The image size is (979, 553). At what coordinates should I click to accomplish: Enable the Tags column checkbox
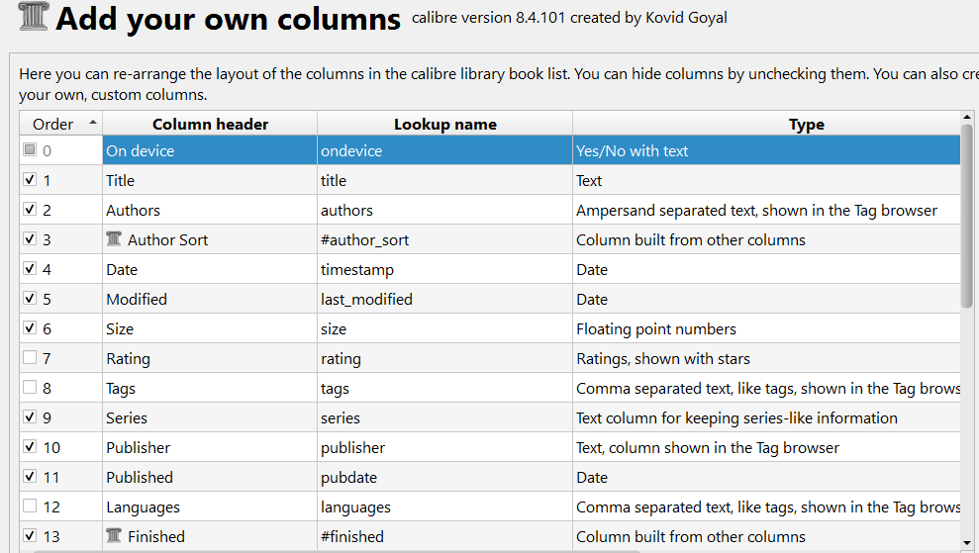coord(30,387)
